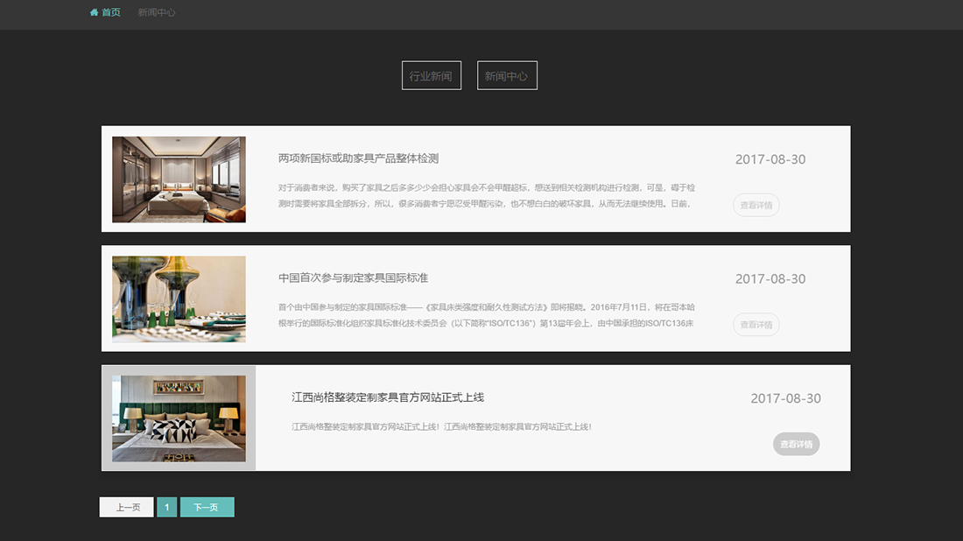Viewport: 963px width, 541px height.
Task: Click the 行业新闻 category button
Action: point(431,75)
